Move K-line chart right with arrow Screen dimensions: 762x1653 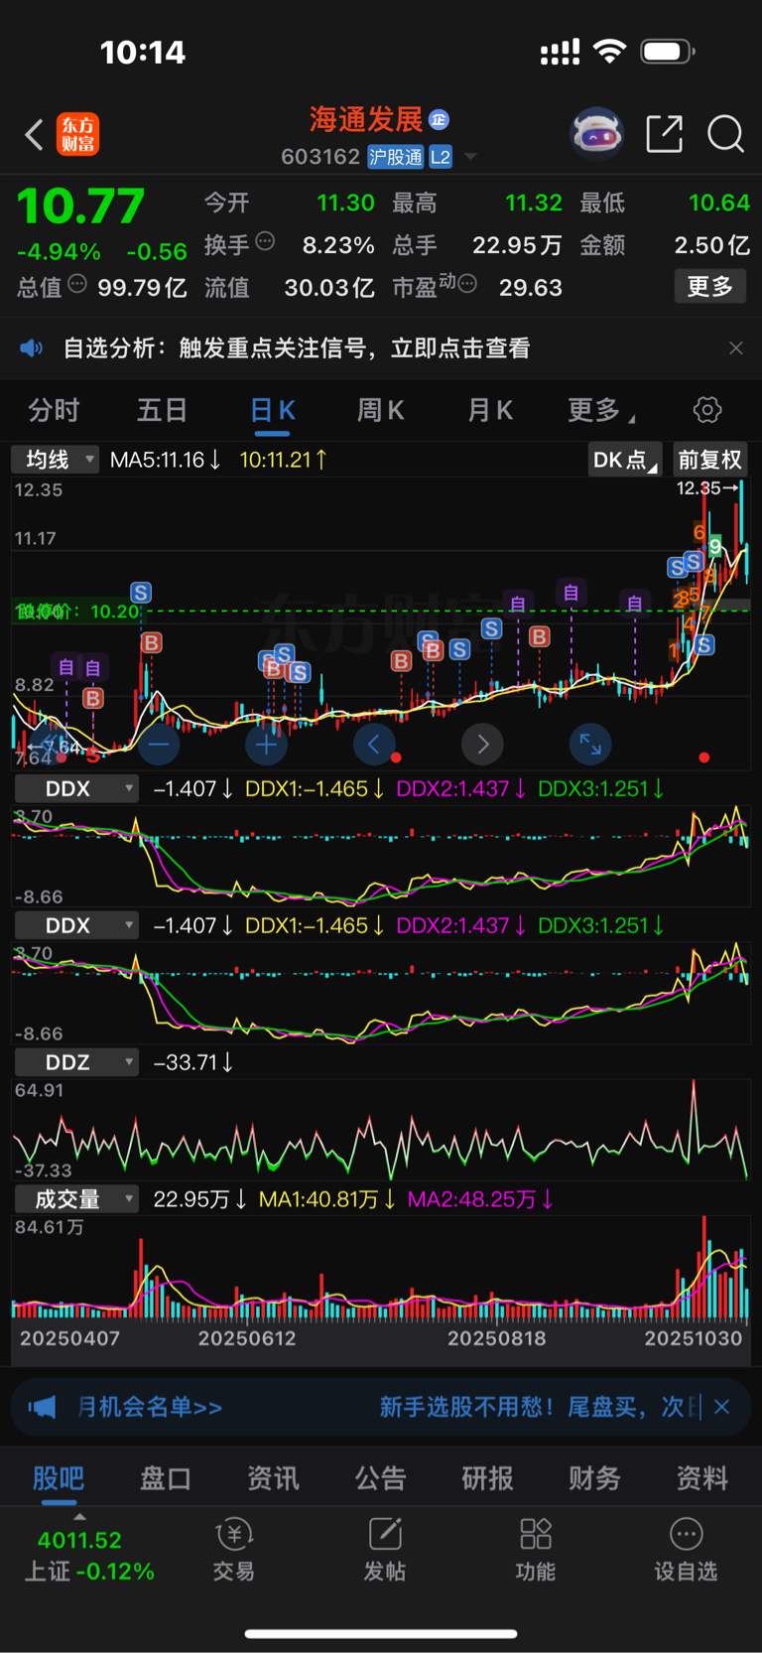click(x=482, y=744)
